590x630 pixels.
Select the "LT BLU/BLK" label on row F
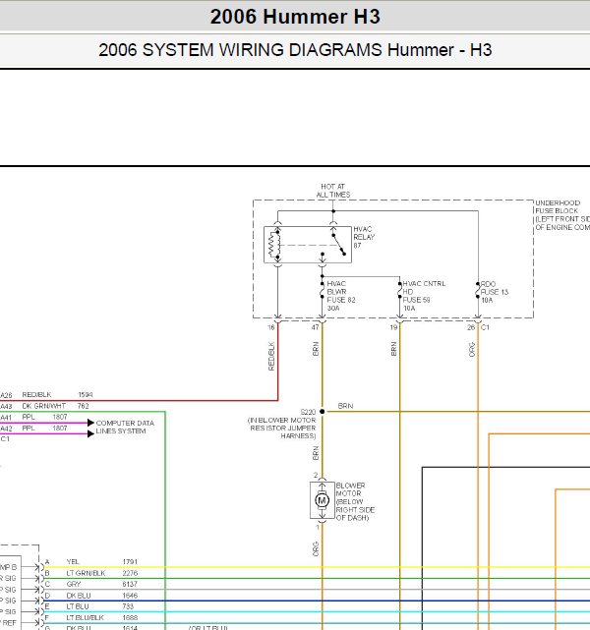coord(86,617)
